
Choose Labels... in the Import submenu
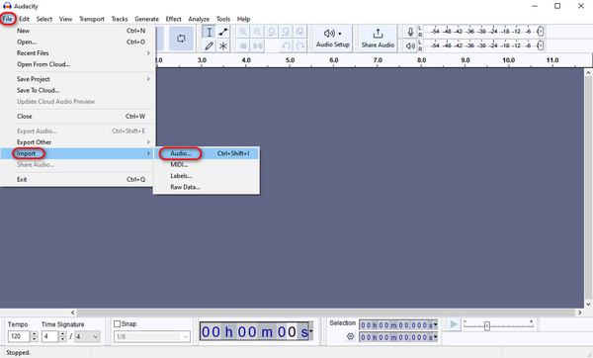point(207,176)
